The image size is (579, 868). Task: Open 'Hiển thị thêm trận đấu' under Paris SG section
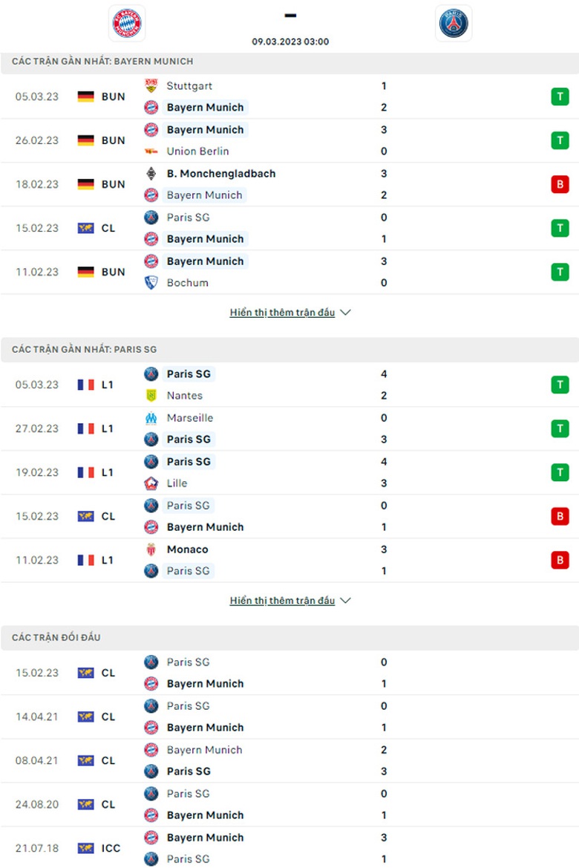[283, 601]
